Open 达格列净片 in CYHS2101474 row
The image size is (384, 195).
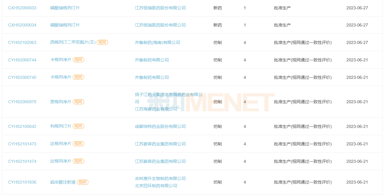coord(61,161)
